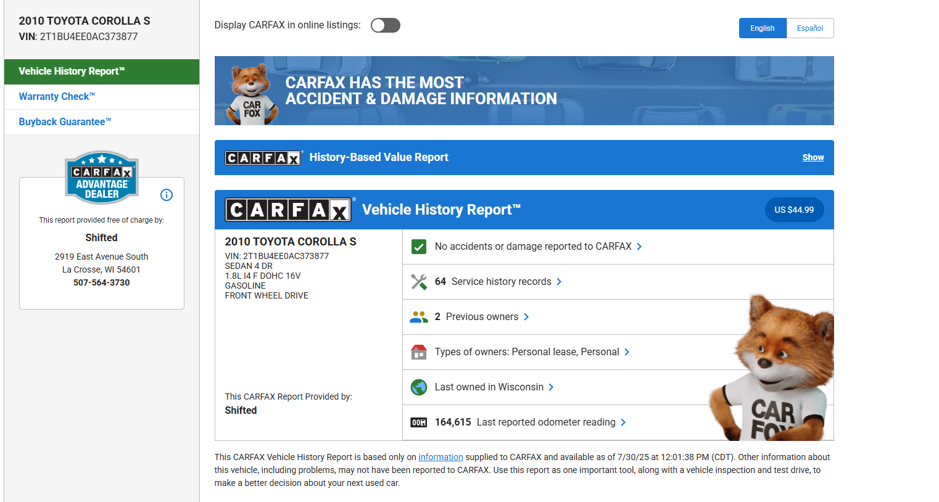Click the US $44.99 price badge
Image resolution: width=939 pixels, height=502 pixels.
[x=794, y=210]
